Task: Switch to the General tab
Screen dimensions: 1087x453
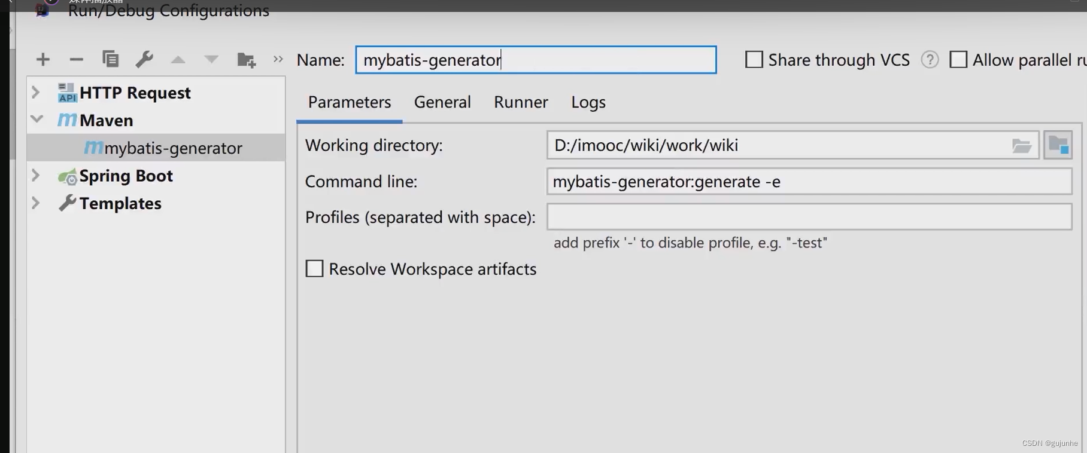Action: pos(442,102)
